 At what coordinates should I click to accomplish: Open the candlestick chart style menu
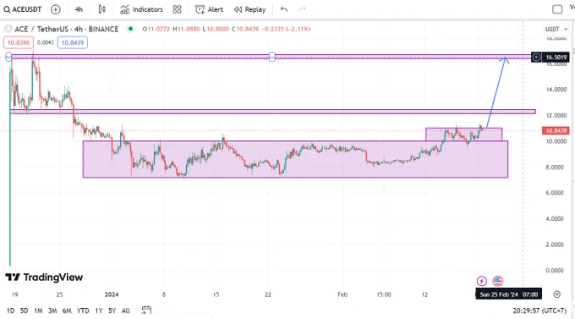tap(102, 9)
